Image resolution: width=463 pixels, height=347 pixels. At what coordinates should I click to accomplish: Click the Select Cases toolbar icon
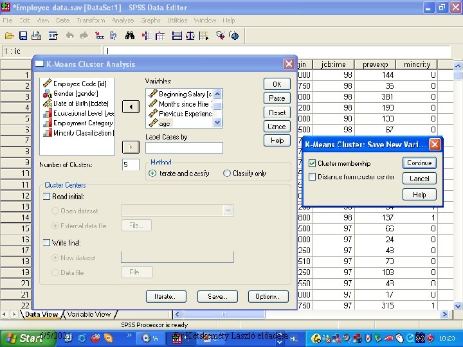coord(204,36)
